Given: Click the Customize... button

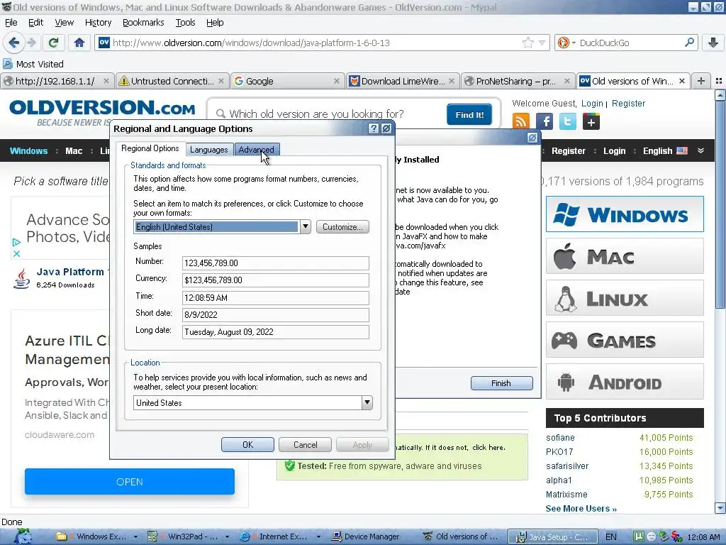Looking at the screenshot, I should 342,226.
